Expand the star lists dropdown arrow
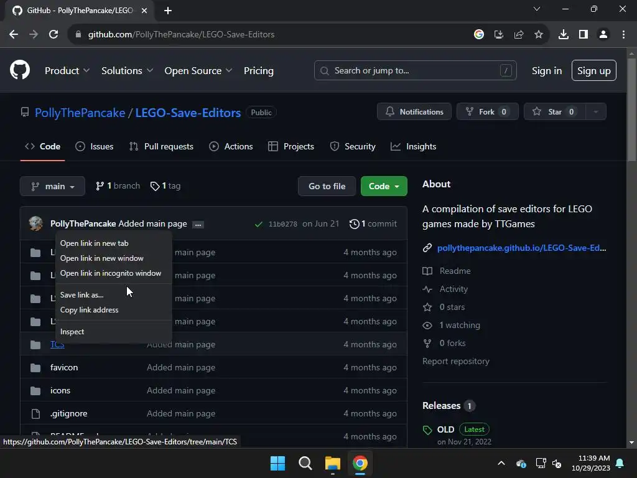This screenshot has width=637, height=478. click(596, 112)
